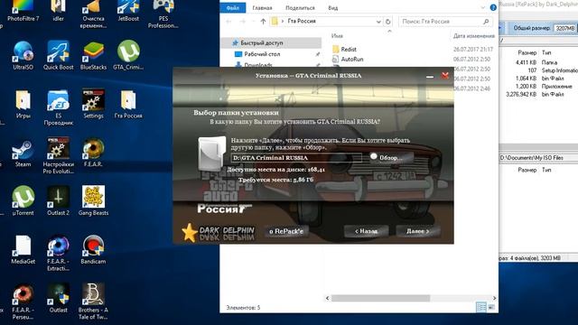Expand the Explorer ribbon chevron
Image resolution: width=578 pixels, height=325 pixels.
click(483, 7)
